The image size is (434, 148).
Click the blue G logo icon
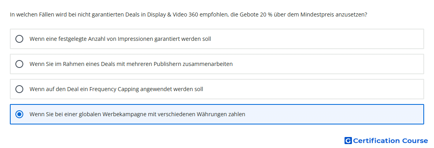tap(348, 141)
